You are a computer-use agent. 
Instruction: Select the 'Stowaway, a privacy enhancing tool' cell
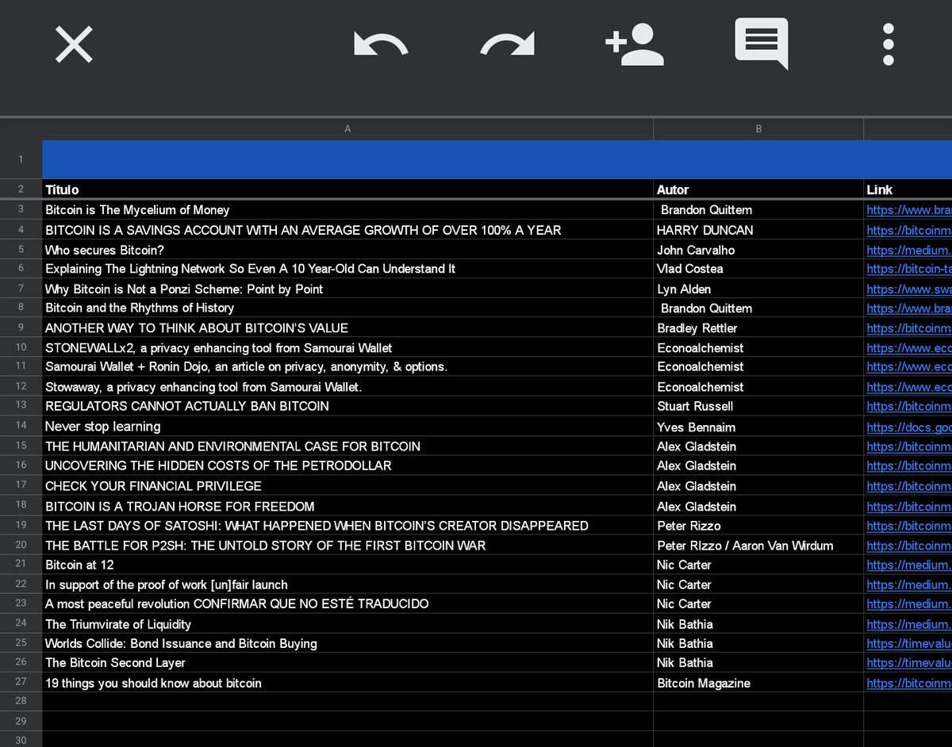[347, 387]
